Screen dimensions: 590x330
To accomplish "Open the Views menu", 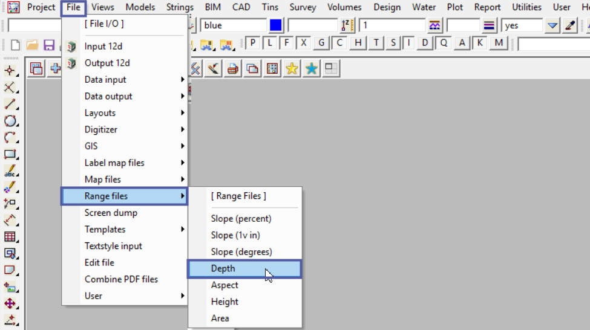I will tap(103, 7).
